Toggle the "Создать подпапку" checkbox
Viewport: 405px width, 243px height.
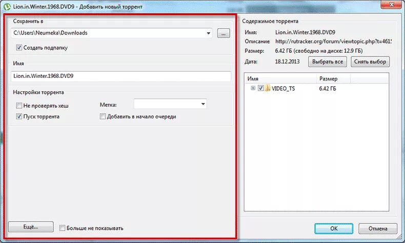coord(19,48)
